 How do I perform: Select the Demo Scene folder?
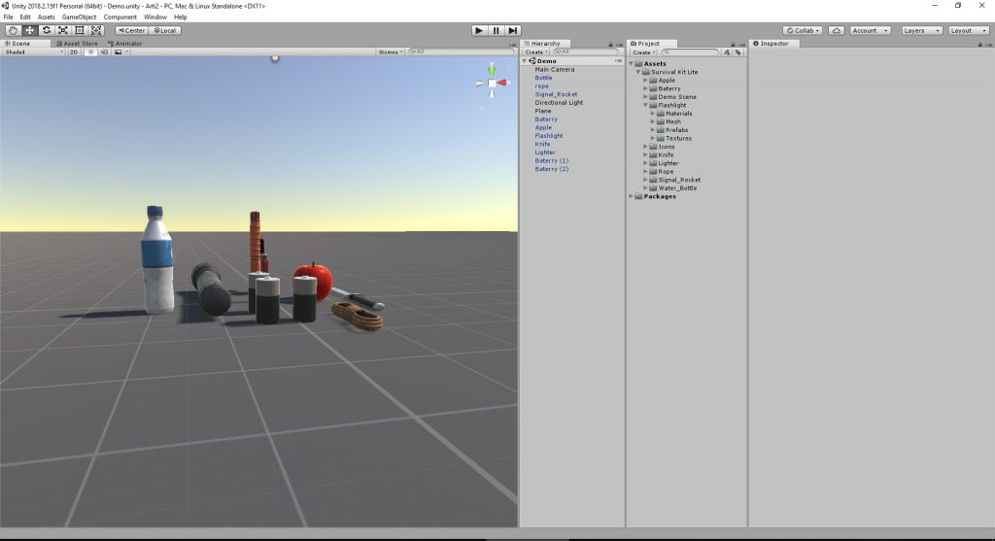coord(677,97)
